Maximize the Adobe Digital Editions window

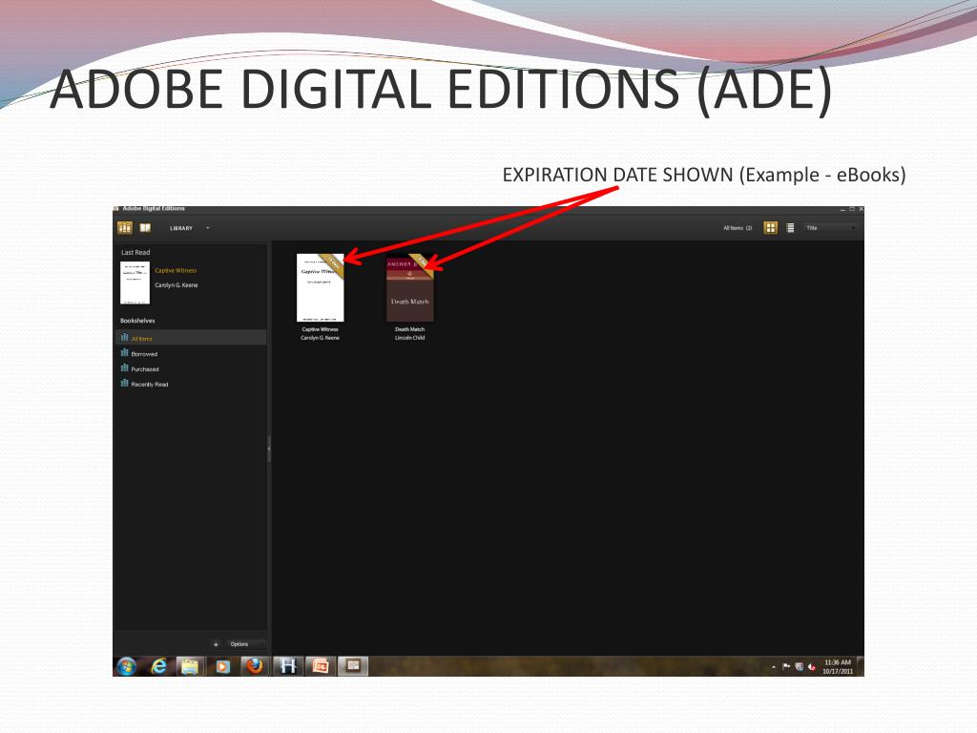tap(852, 209)
